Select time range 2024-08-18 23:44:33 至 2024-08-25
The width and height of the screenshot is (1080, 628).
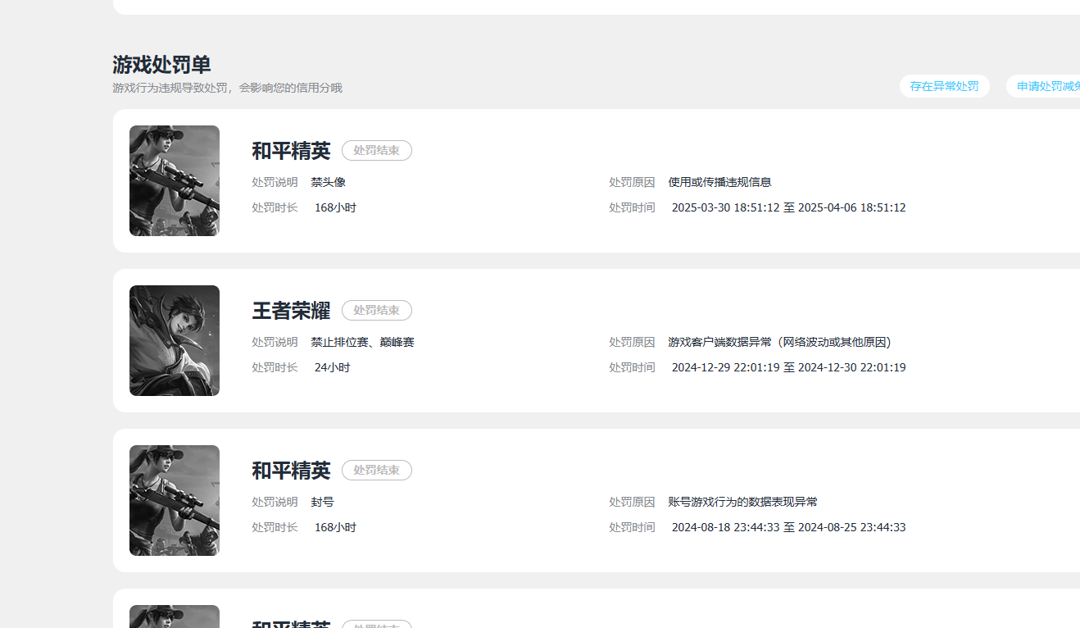click(x=788, y=527)
